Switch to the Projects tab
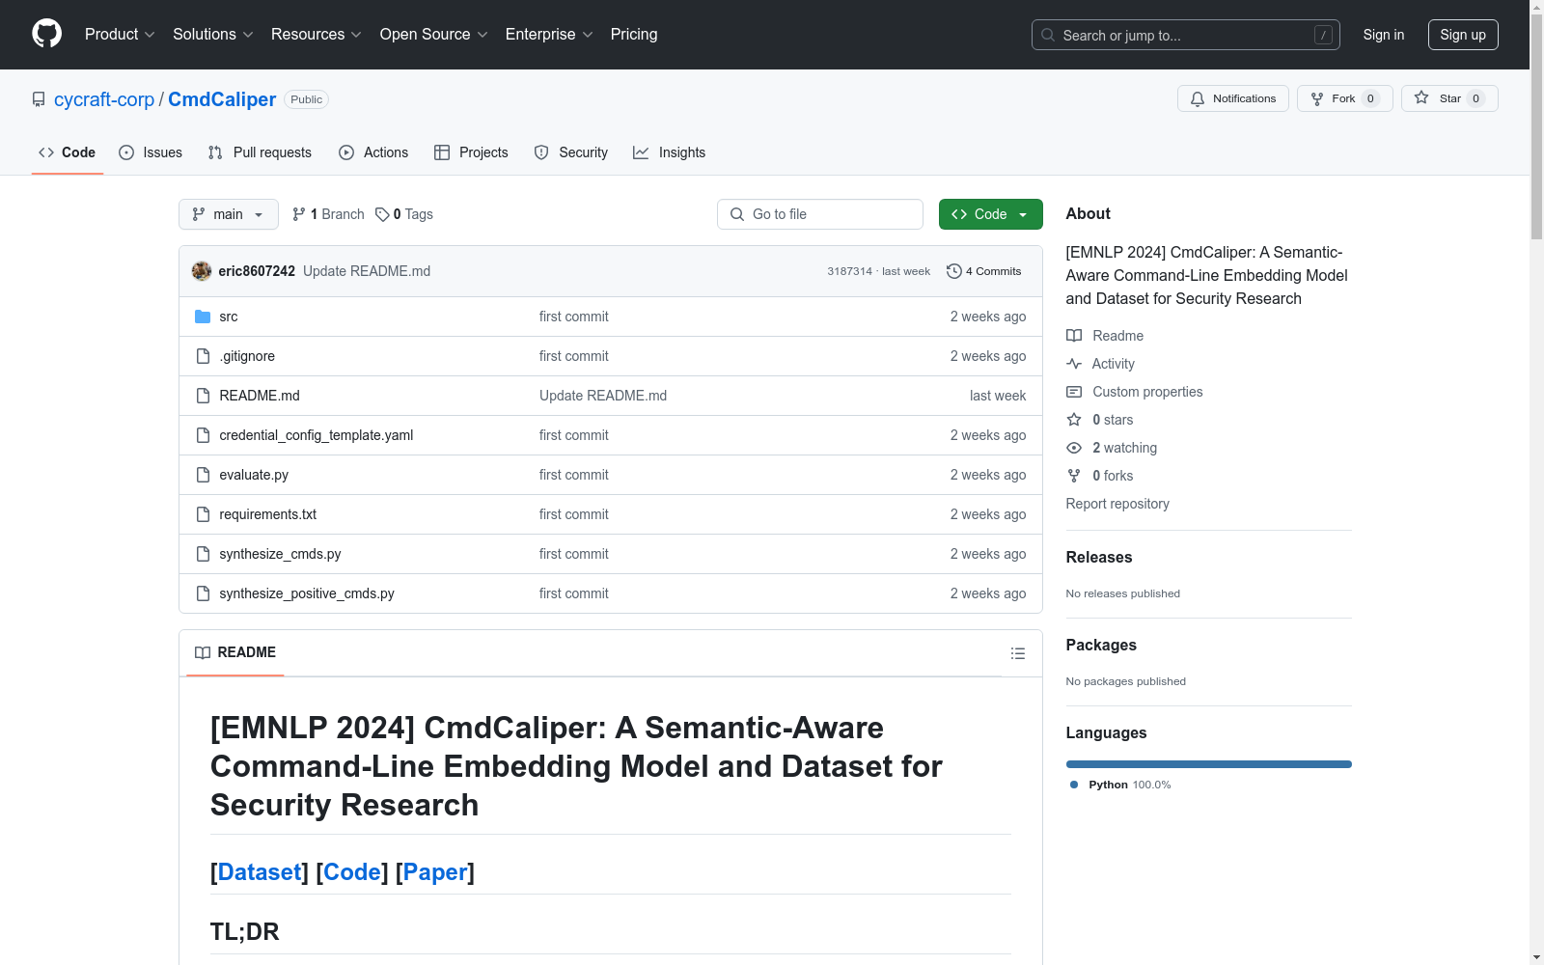The width and height of the screenshot is (1544, 965). 471,152
